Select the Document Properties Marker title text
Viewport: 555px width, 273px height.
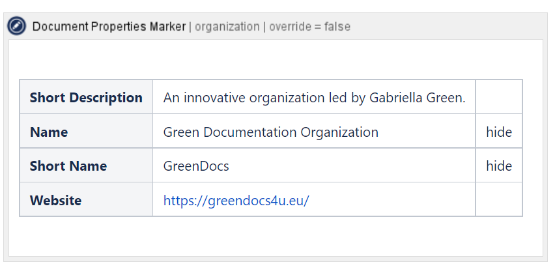108,27
